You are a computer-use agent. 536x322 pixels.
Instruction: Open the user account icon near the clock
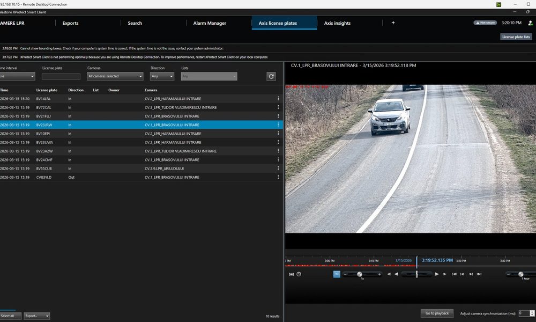(530, 23)
